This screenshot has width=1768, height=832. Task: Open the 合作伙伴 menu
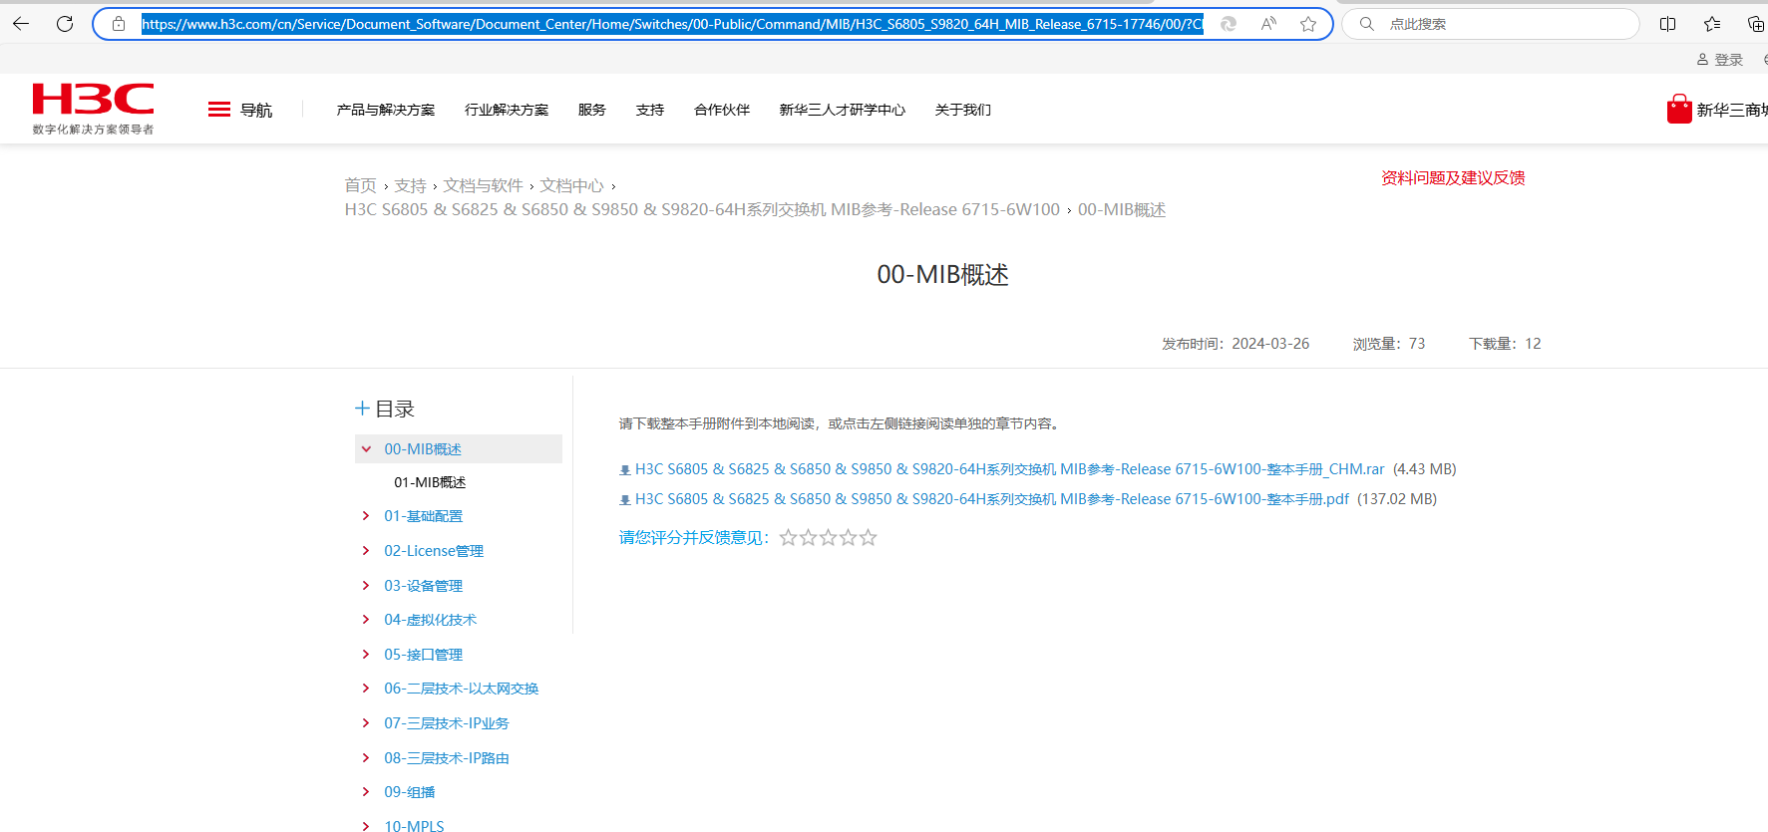coord(722,110)
